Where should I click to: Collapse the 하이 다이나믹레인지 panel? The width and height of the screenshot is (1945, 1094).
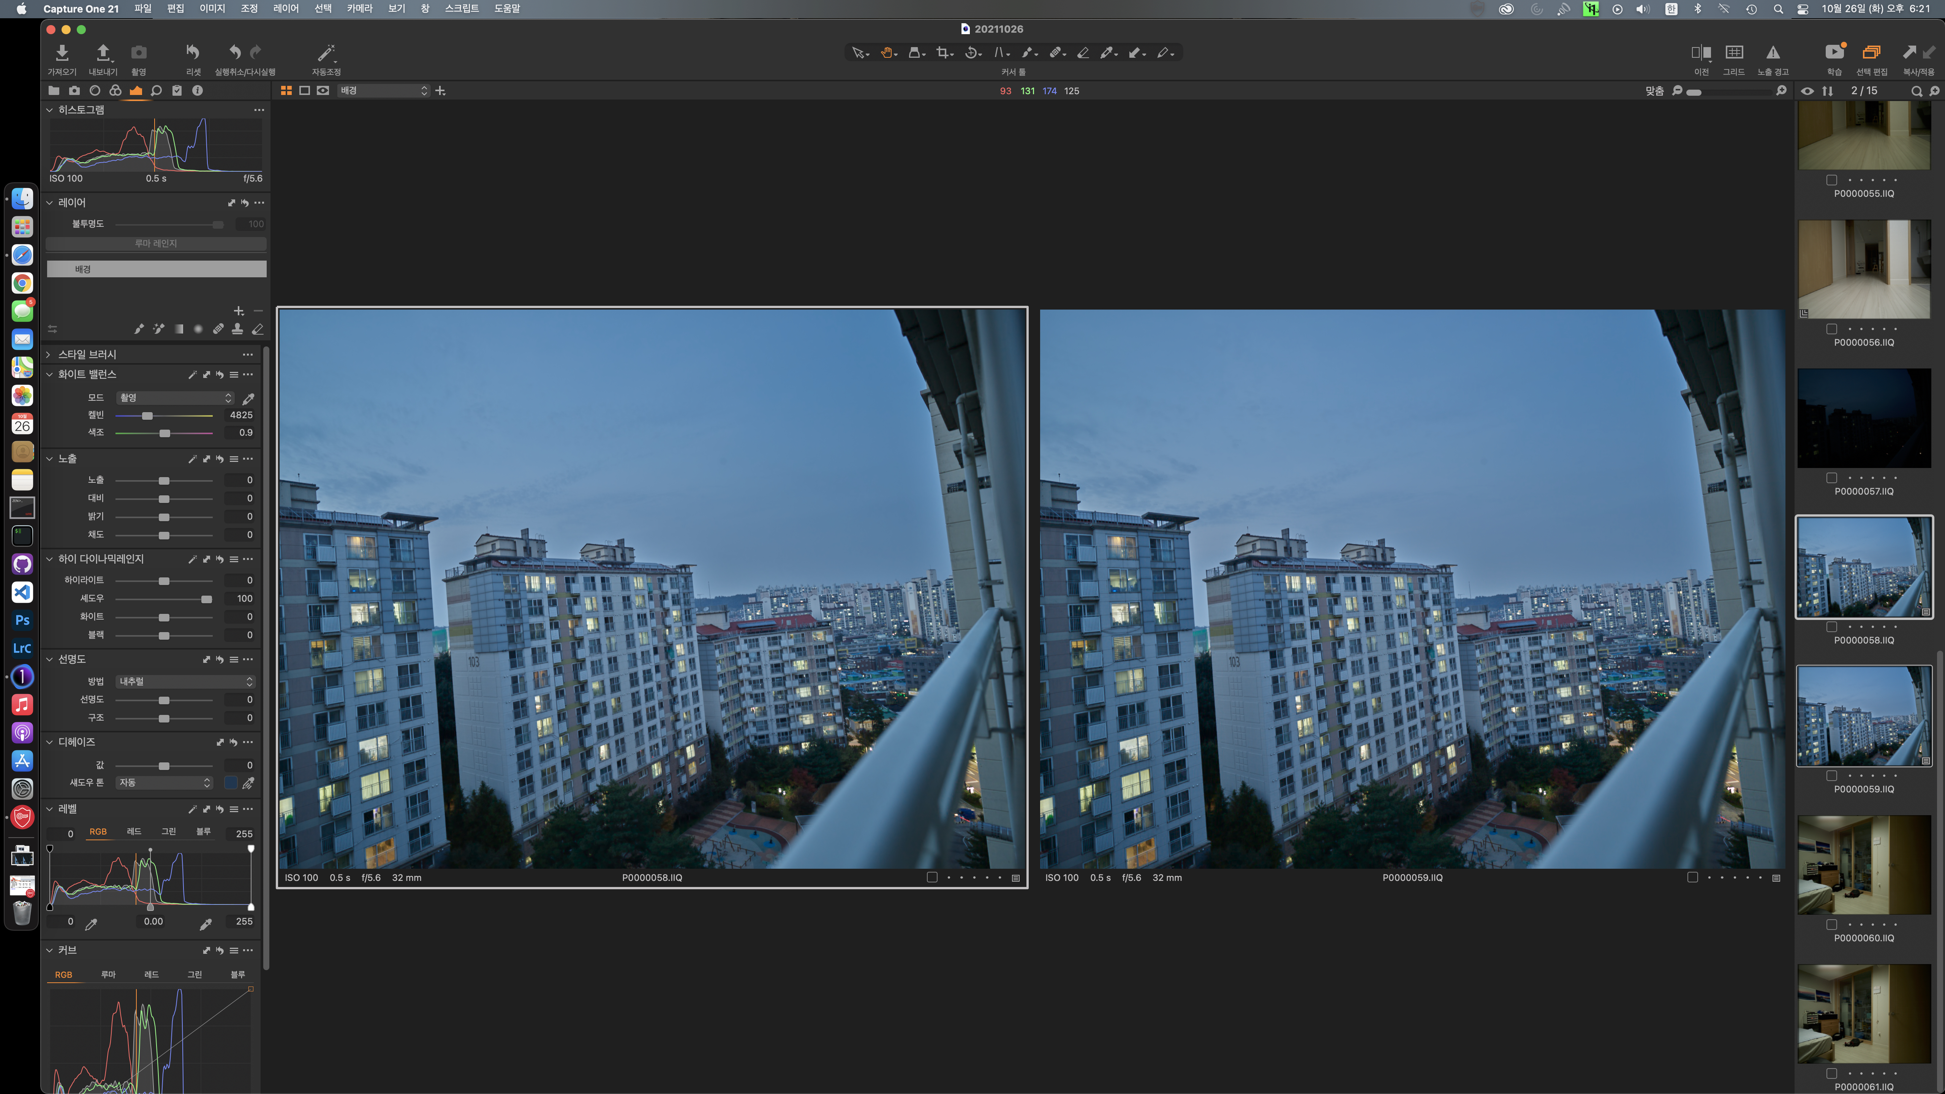point(49,559)
